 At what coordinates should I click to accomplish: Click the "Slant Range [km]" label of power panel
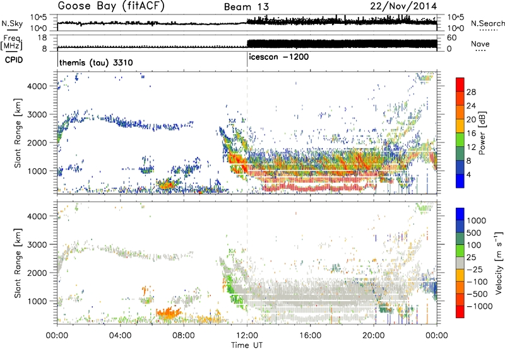click(18, 133)
